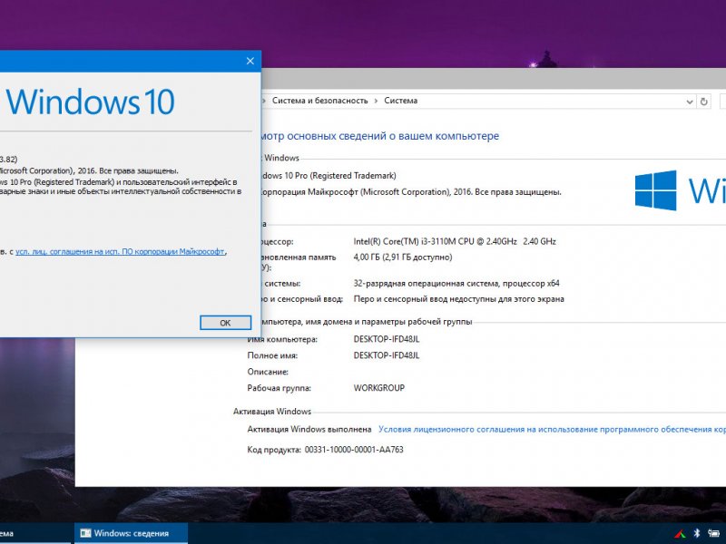This screenshot has width=726, height=544.
Task: Click the processor value 'Intel(R) Core(TM) i3-3110M'
Action: [x=455, y=241]
